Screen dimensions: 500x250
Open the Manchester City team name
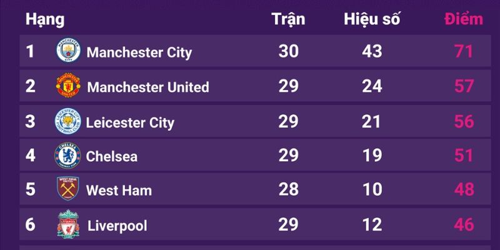pos(139,52)
